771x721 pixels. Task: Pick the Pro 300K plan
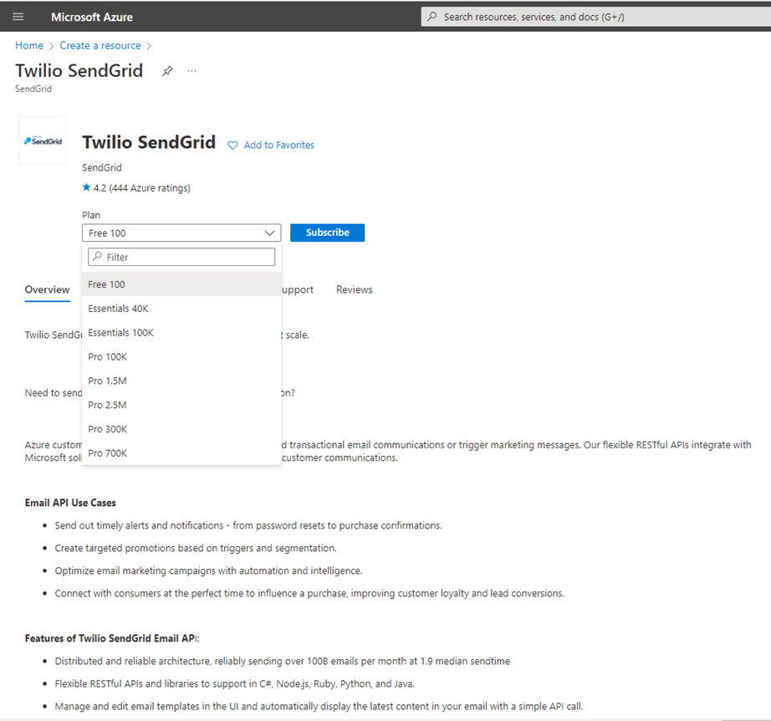coord(181,429)
